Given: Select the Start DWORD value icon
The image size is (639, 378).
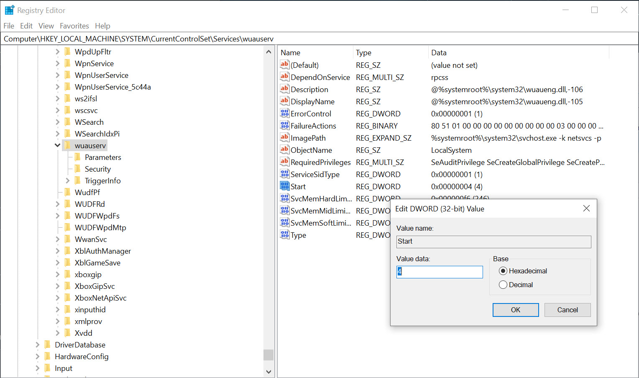Looking at the screenshot, I should (x=285, y=186).
